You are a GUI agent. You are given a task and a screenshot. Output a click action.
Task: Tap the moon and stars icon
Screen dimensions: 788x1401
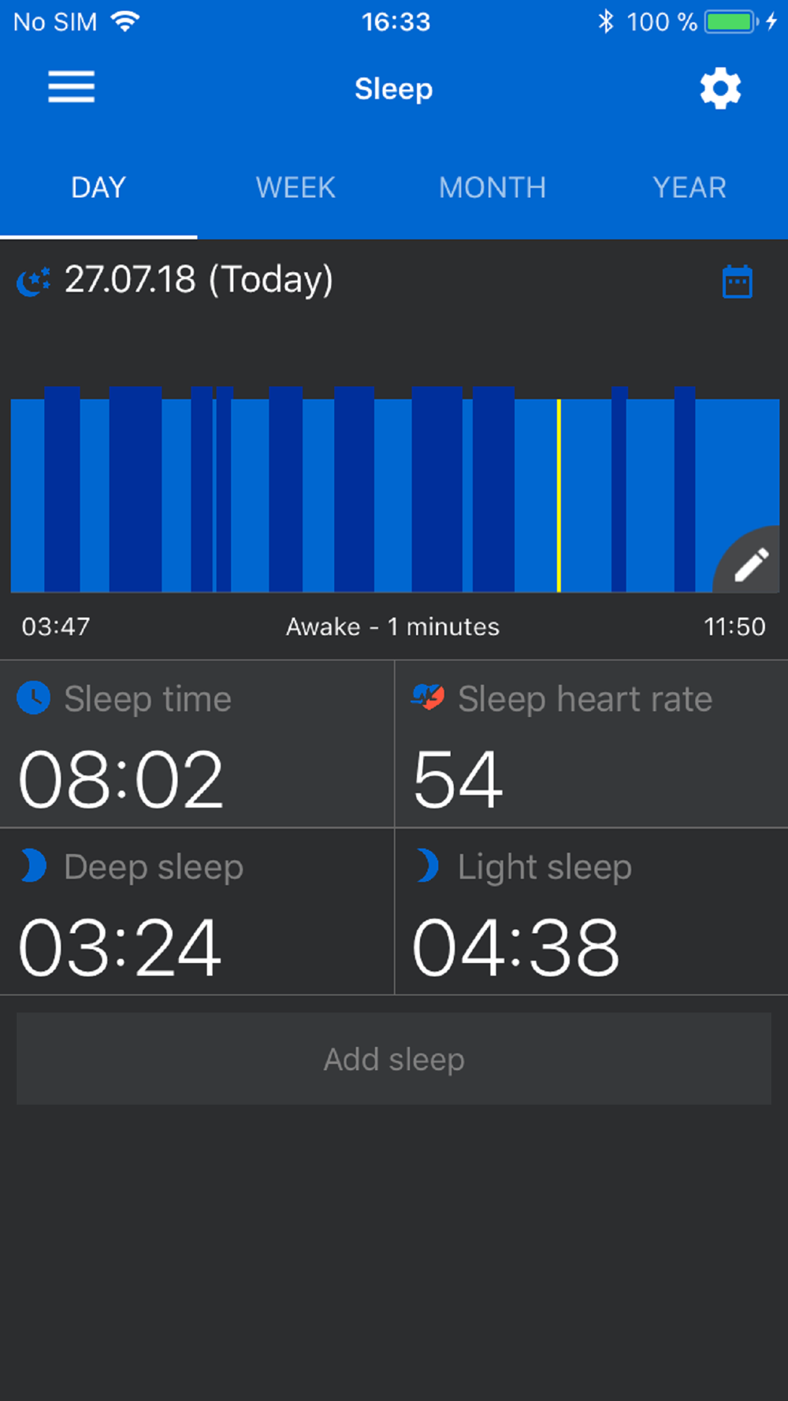[34, 281]
